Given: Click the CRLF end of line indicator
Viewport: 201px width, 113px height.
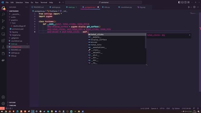Looking at the screenshot, I should (168, 108).
